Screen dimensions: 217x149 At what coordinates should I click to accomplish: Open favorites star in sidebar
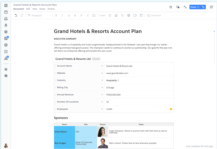[x=6, y=69]
